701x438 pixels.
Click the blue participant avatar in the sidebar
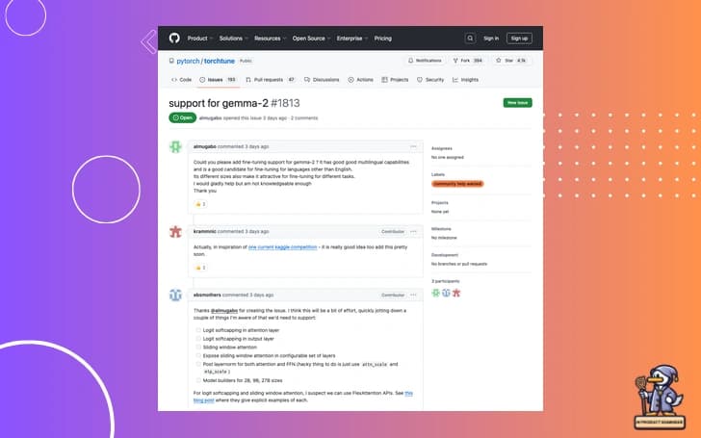tap(446, 293)
